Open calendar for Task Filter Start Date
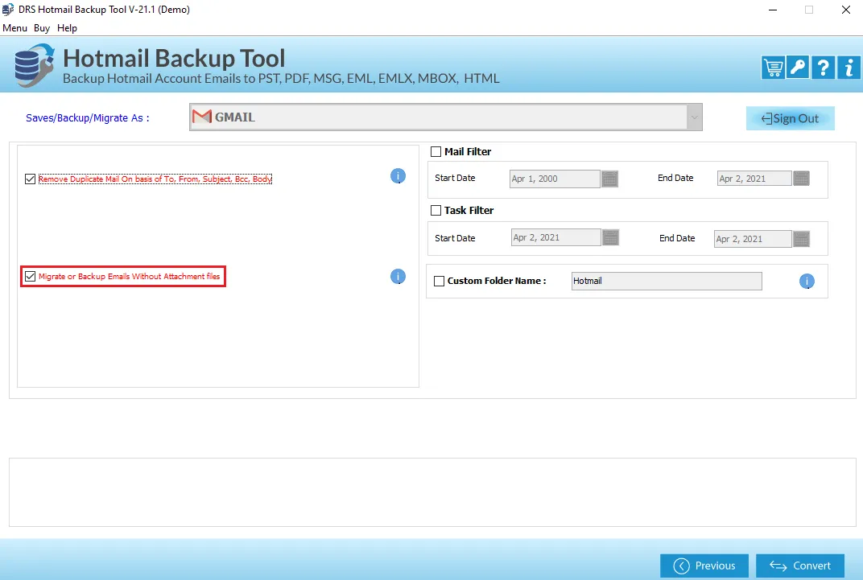Viewport: 863px width, 580px height. coord(611,237)
